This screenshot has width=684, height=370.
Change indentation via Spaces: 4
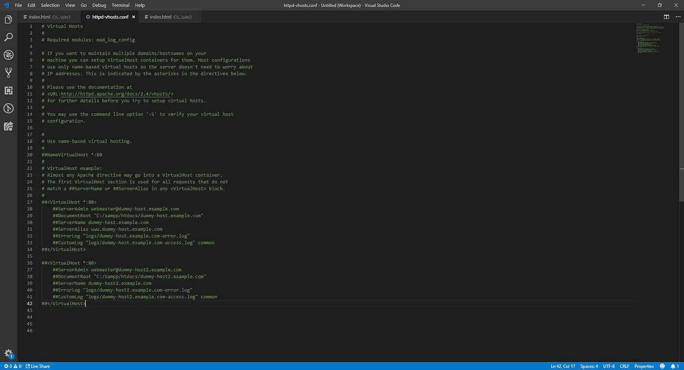click(x=589, y=366)
